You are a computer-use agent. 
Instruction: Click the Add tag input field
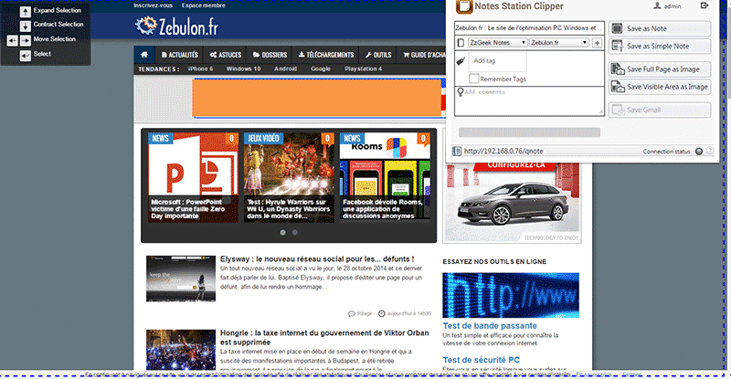point(497,61)
